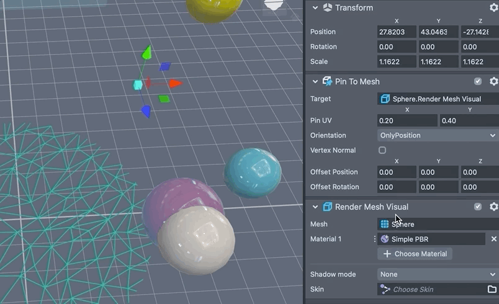This screenshot has height=304, width=499.
Task: Edit Offset Position Z field
Action: [x=480, y=172]
